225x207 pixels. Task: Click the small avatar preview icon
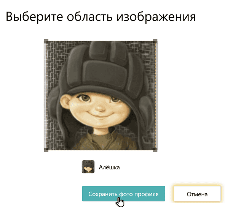click(x=88, y=167)
